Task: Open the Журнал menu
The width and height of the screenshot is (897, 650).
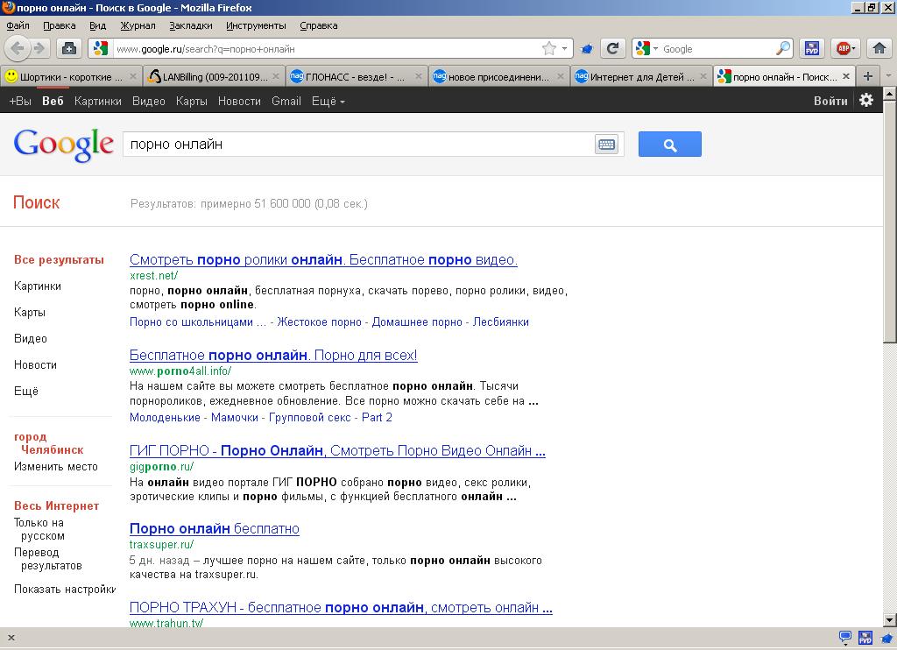Action: [138, 25]
